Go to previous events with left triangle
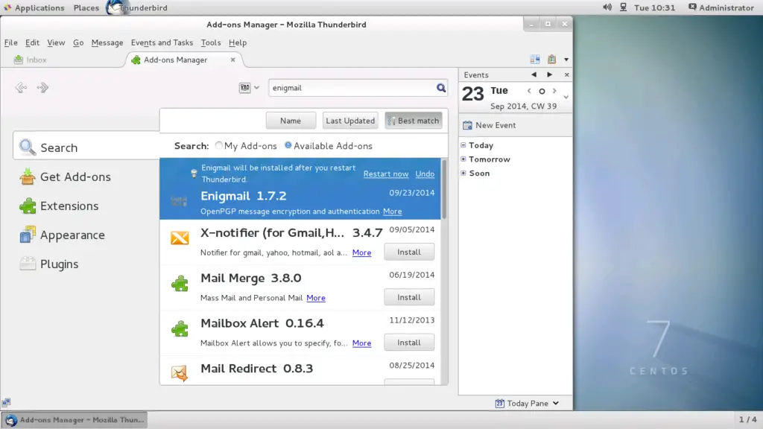The height and width of the screenshot is (429, 763). click(534, 74)
